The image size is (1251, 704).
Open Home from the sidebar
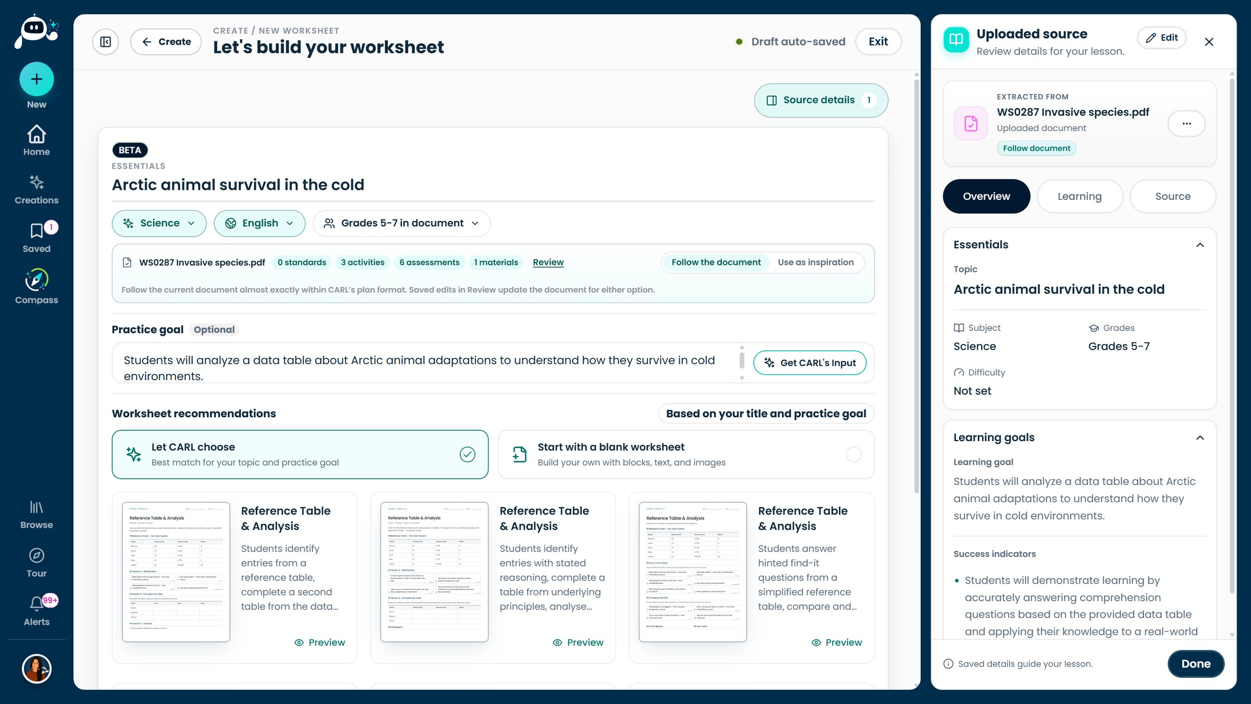click(x=36, y=141)
